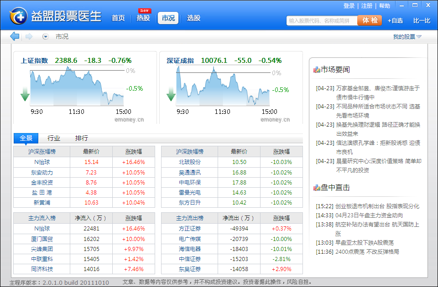Open 创业板退市机制出台 headline
438x287 pixels.
[x=377, y=206]
